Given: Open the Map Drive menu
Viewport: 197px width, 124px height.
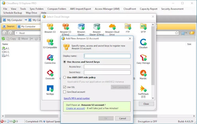Looking at the screenshot, I should click(31, 13).
